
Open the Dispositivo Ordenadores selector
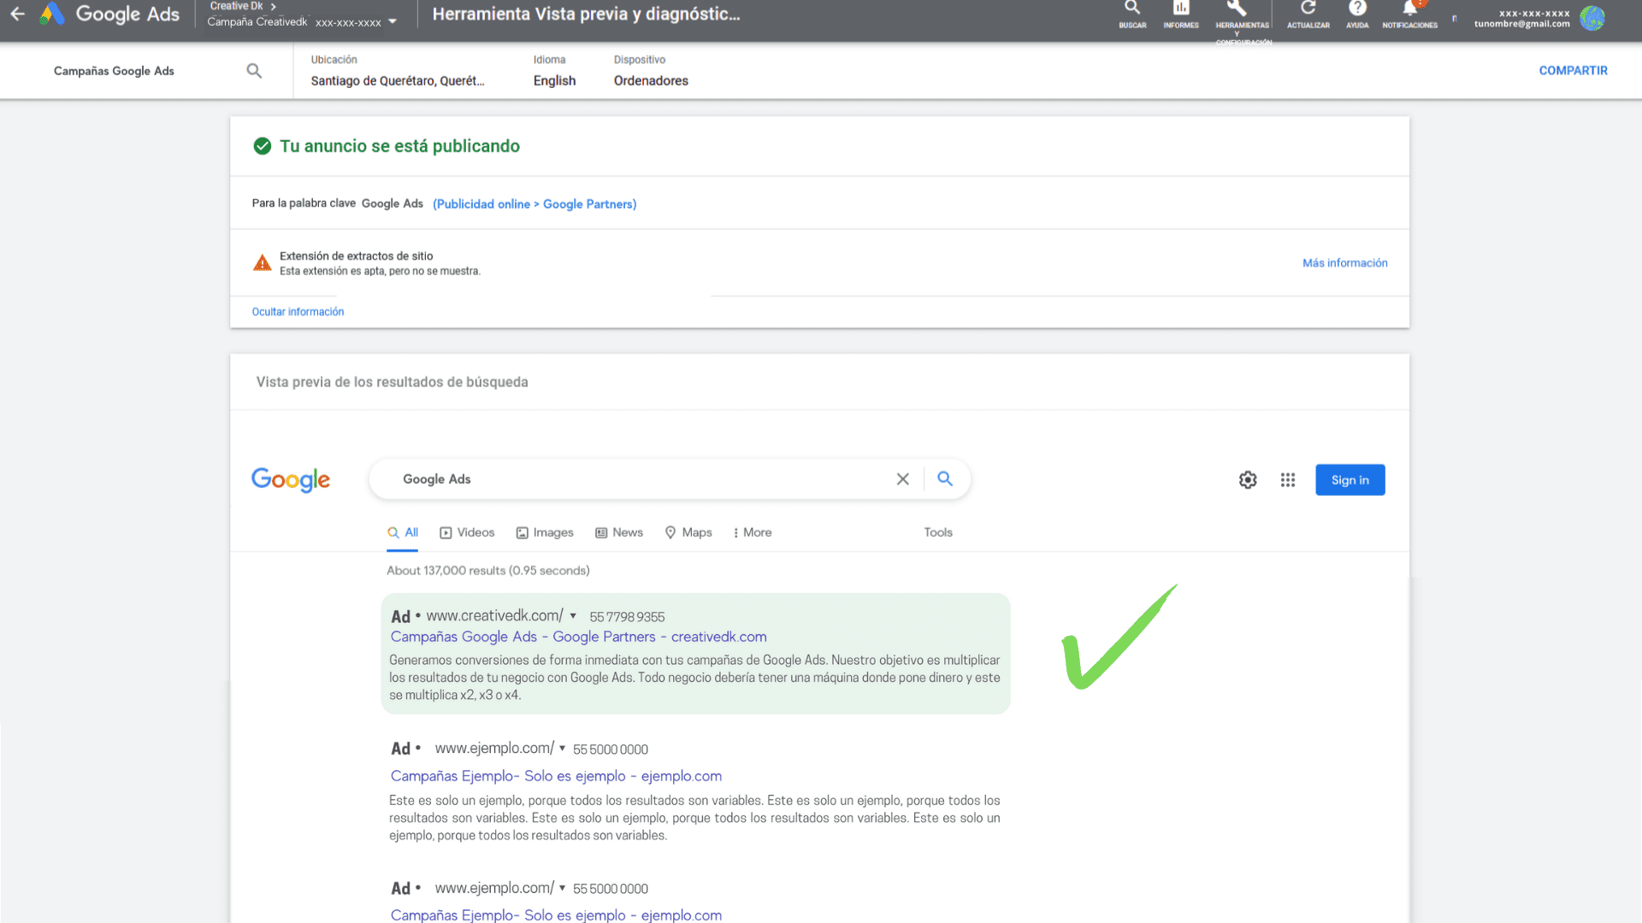(651, 80)
